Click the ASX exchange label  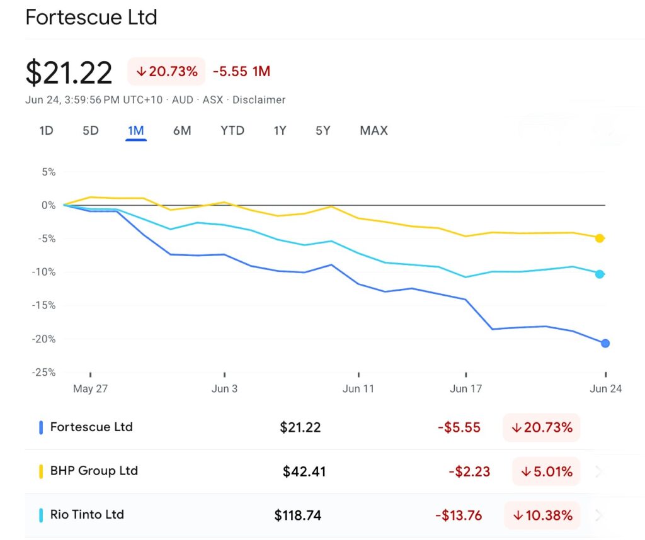(x=213, y=100)
